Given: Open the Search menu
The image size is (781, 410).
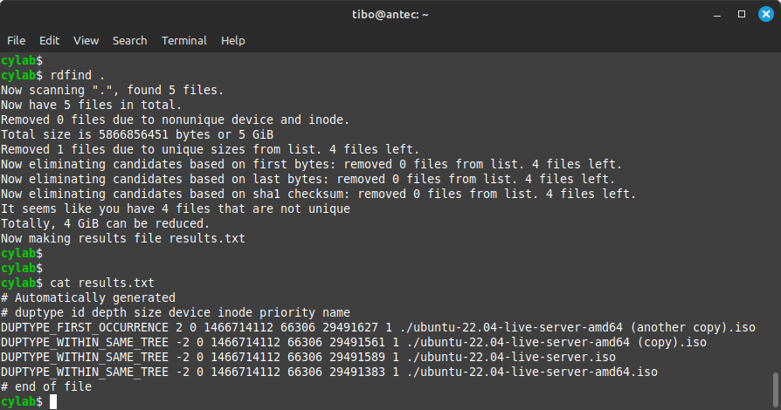Looking at the screenshot, I should [129, 41].
